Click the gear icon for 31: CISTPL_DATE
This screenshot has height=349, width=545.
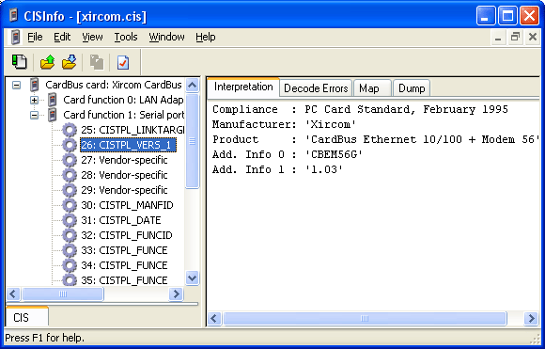[x=70, y=220]
